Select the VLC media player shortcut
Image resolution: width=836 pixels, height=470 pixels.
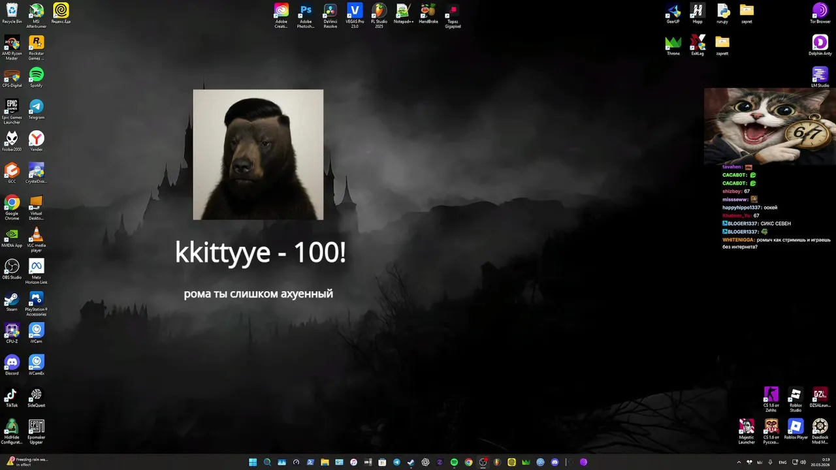[x=37, y=240]
